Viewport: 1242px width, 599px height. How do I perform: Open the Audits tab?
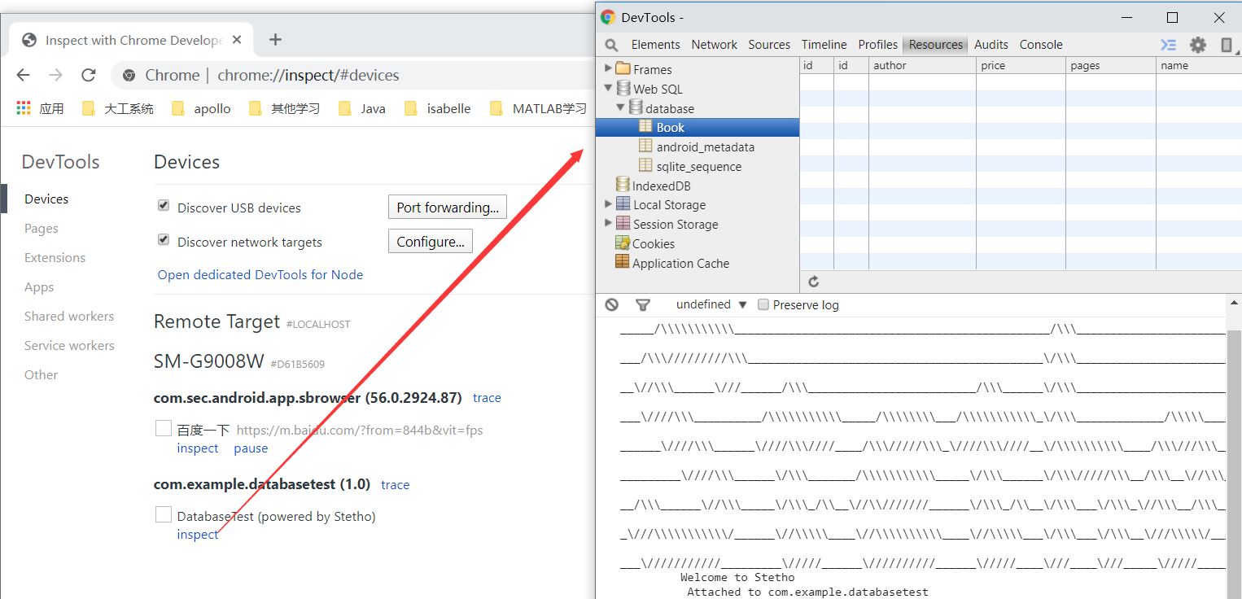coord(991,45)
